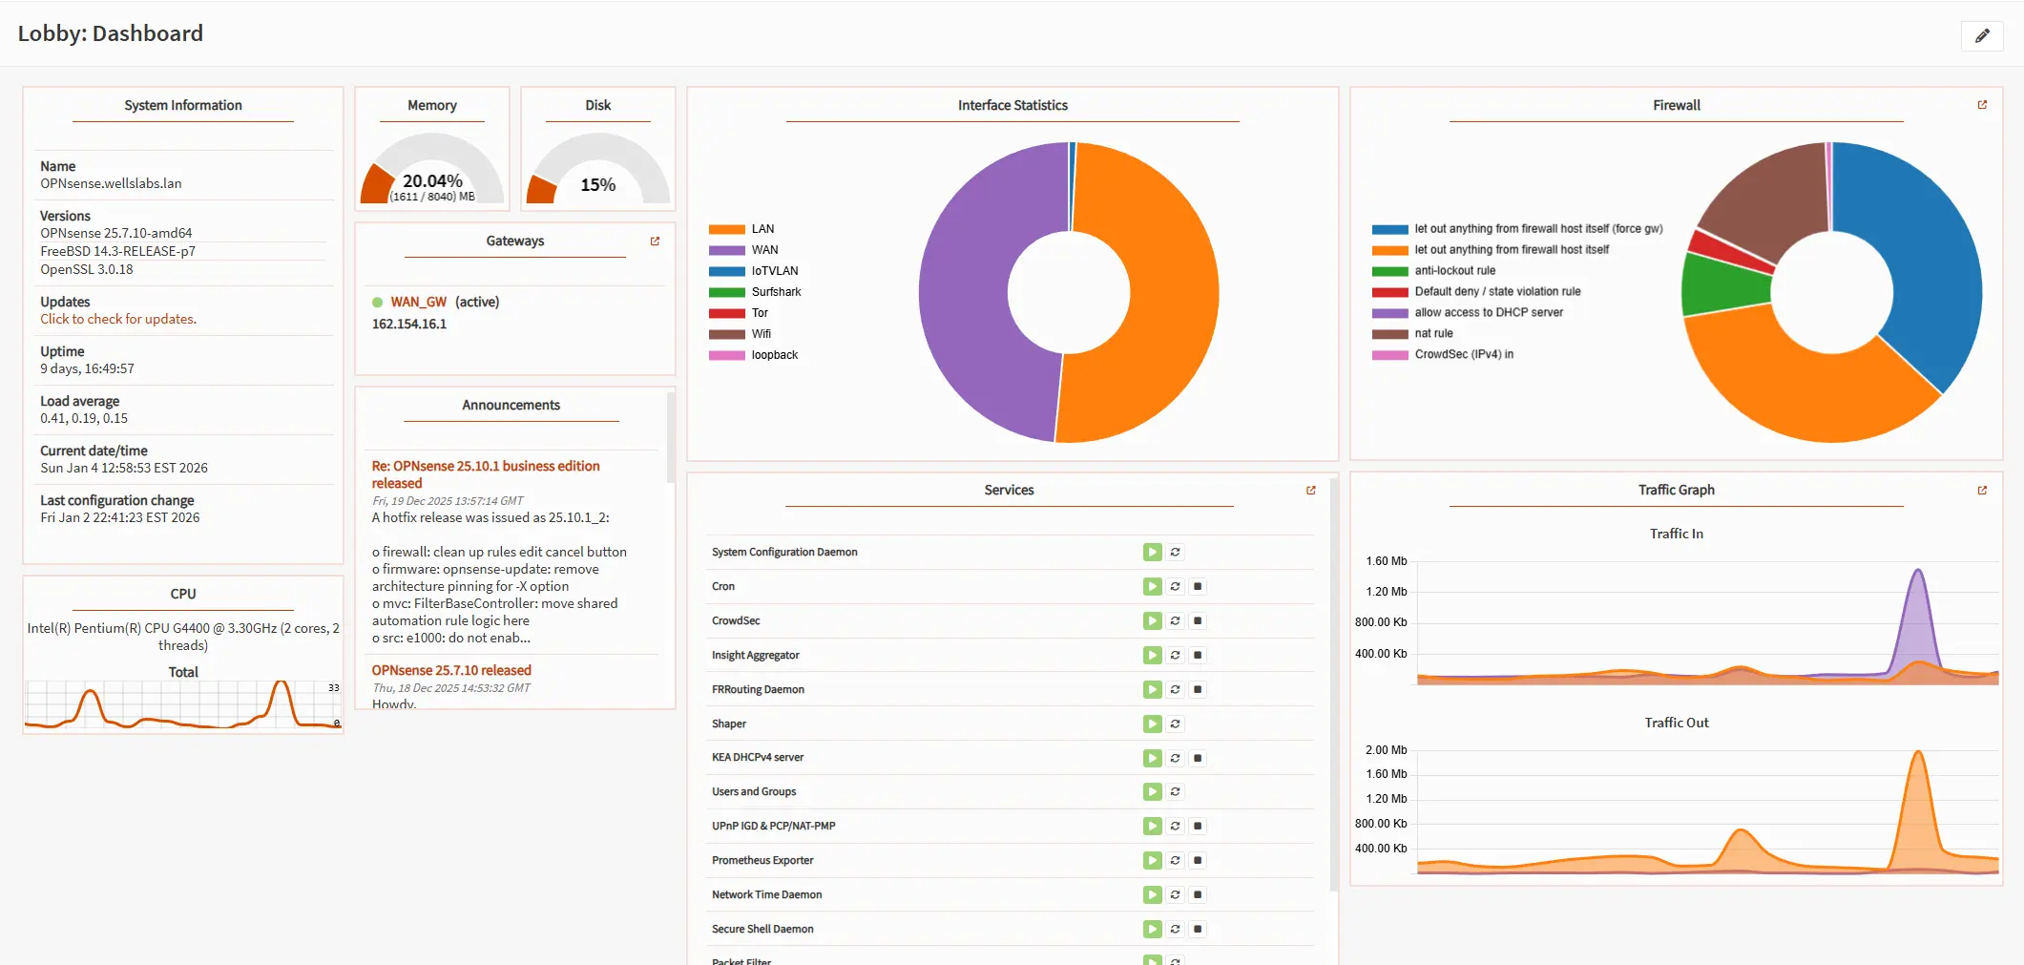
Task: Start the Network Time Daemon service
Action: coord(1153,894)
